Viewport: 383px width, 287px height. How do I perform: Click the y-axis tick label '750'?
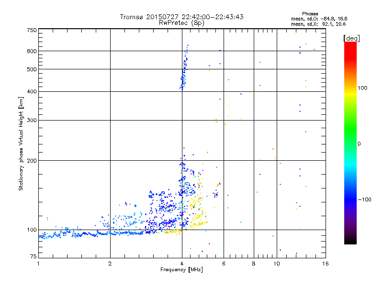(x=32, y=30)
